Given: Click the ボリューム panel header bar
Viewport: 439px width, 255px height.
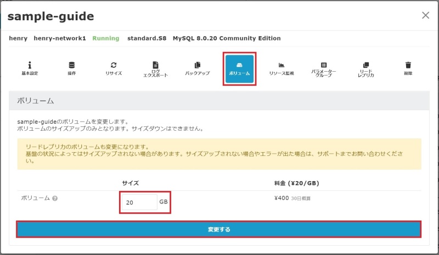Looking at the screenshot, I should coord(219,101).
